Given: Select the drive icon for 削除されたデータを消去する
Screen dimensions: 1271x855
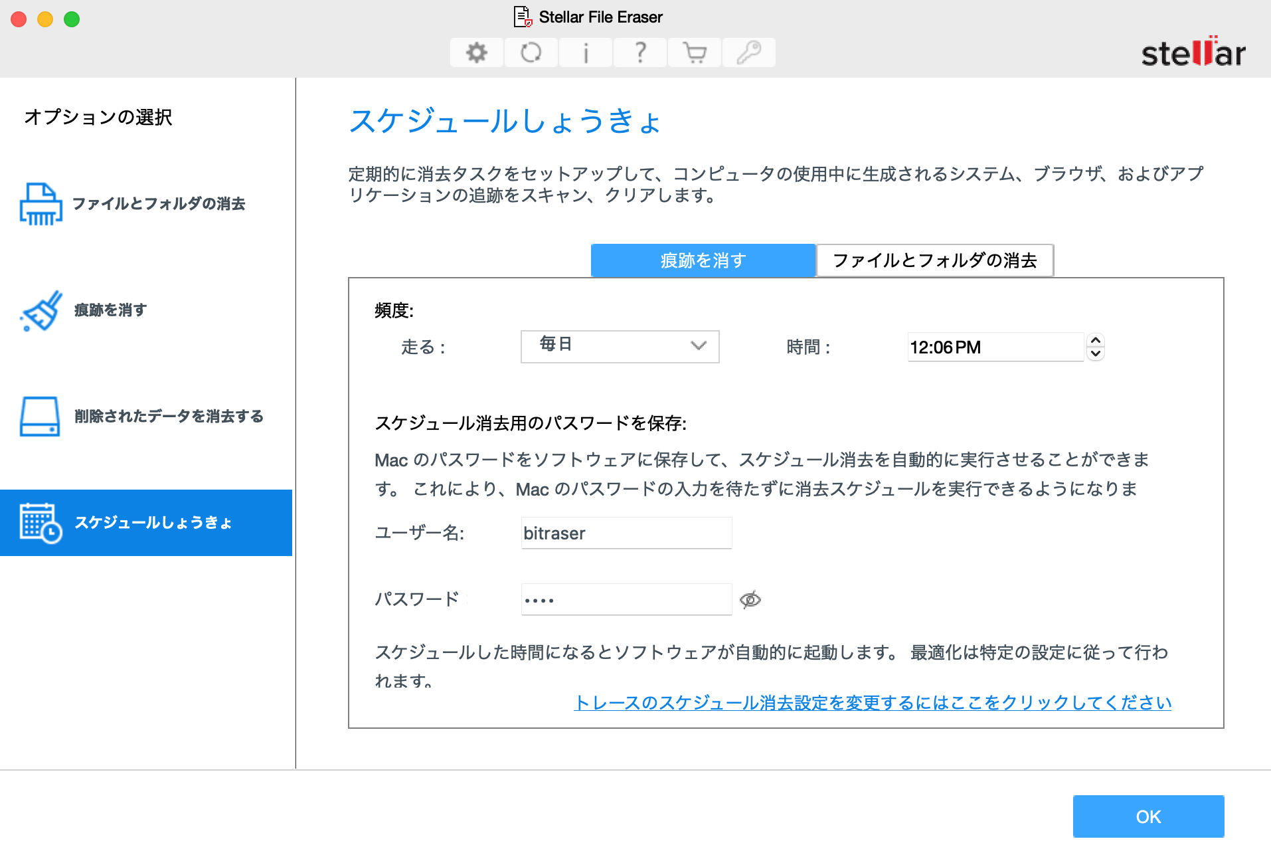Looking at the screenshot, I should pyautogui.click(x=40, y=417).
